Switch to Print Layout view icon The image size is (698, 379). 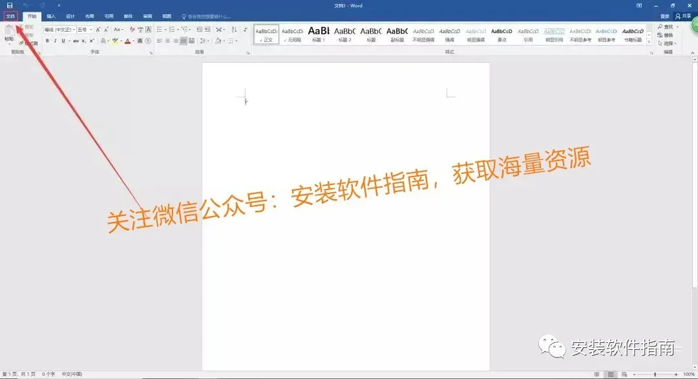point(611,374)
